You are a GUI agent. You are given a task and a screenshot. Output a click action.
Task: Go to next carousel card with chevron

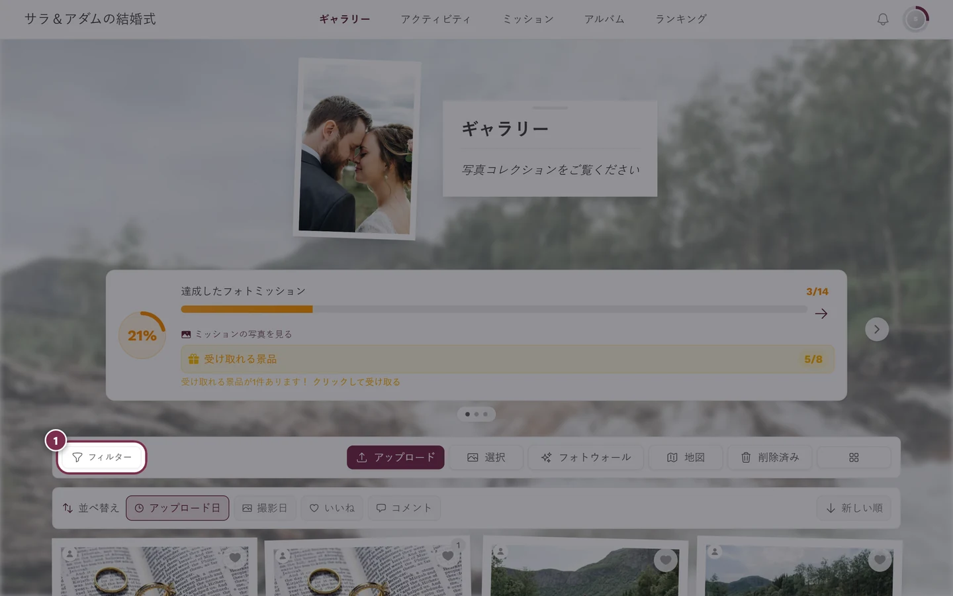coord(877,329)
